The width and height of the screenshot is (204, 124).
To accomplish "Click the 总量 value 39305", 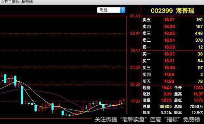I will click(x=166, y=106).
